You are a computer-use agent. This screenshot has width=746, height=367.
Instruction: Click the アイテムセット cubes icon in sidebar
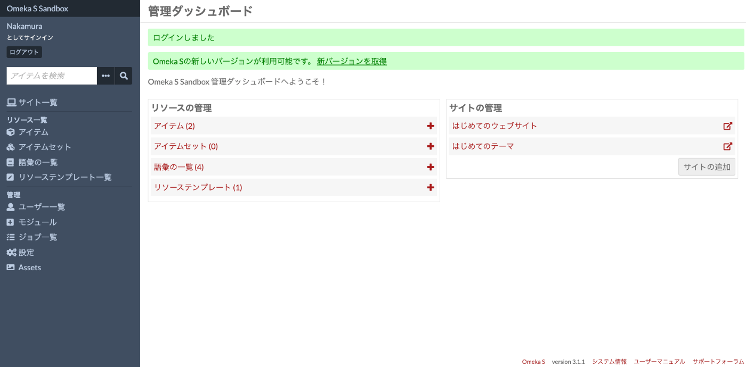pos(11,147)
